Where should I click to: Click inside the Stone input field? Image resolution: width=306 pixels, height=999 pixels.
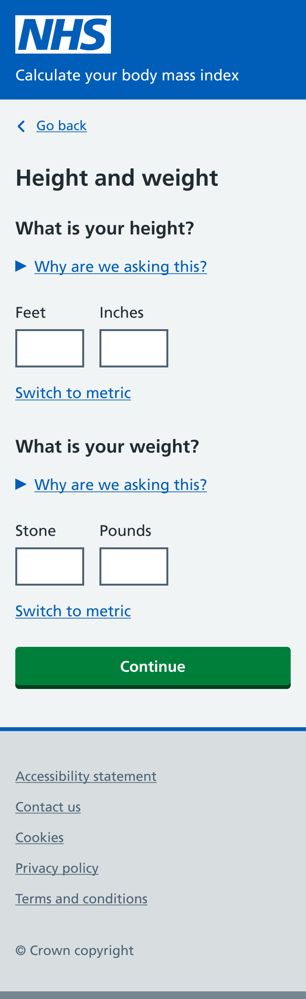click(50, 566)
